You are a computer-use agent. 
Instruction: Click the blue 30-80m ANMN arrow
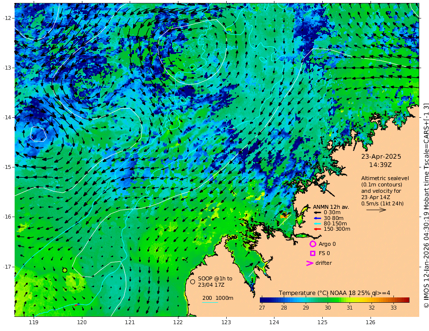click(317, 218)
